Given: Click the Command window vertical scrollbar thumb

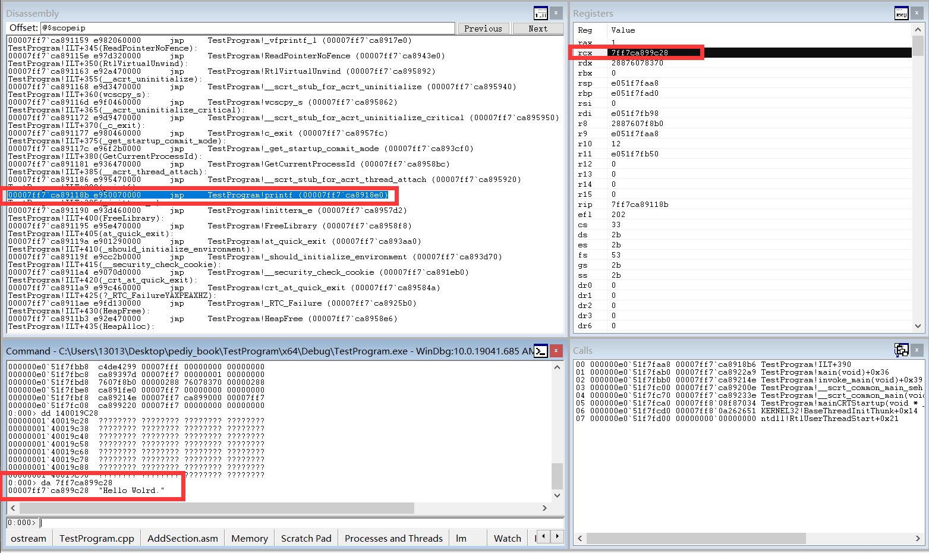Looking at the screenshot, I should pyautogui.click(x=557, y=476).
